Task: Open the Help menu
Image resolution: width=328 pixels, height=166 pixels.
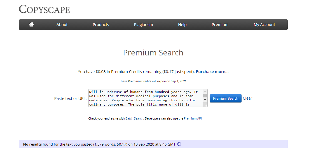Action: point(182,25)
